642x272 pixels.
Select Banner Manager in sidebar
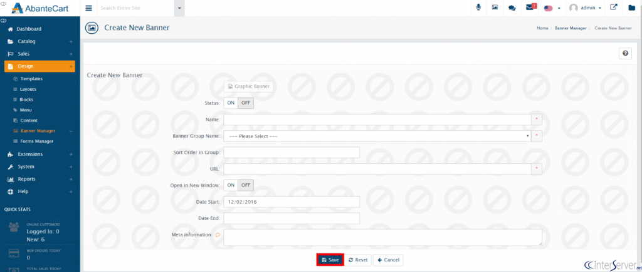[x=38, y=131]
